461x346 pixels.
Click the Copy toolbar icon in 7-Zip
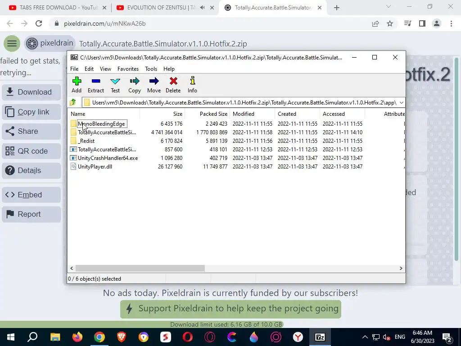(x=135, y=85)
